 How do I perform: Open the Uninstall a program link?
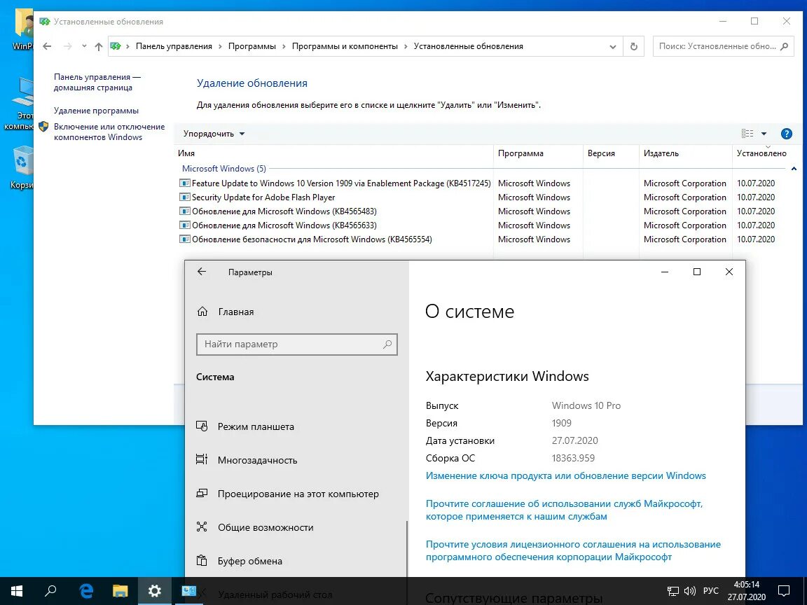coord(96,111)
